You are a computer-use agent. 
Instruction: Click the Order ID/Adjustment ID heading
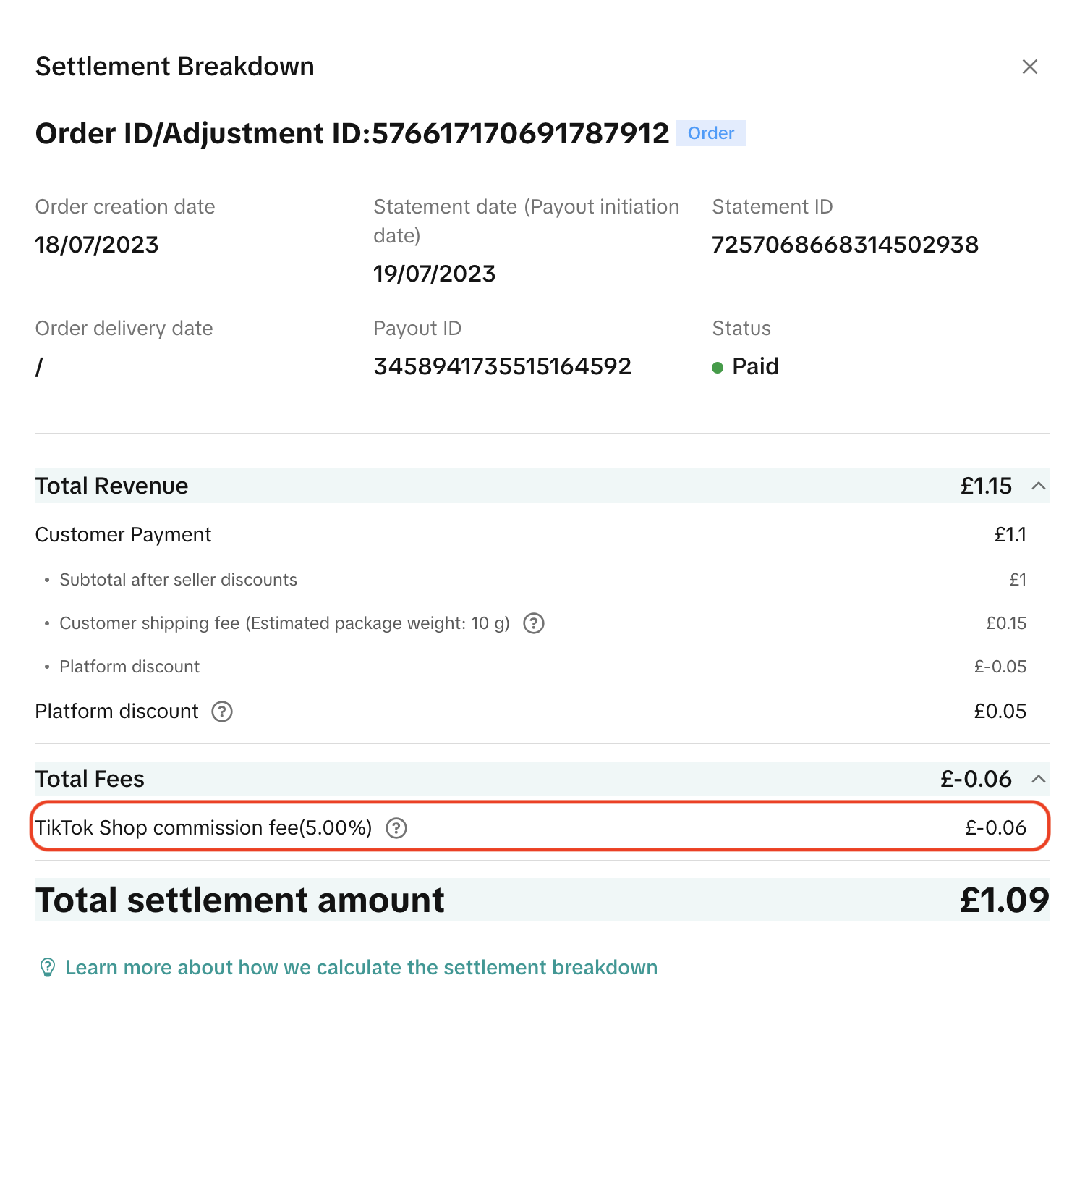click(x=352, y=133)
